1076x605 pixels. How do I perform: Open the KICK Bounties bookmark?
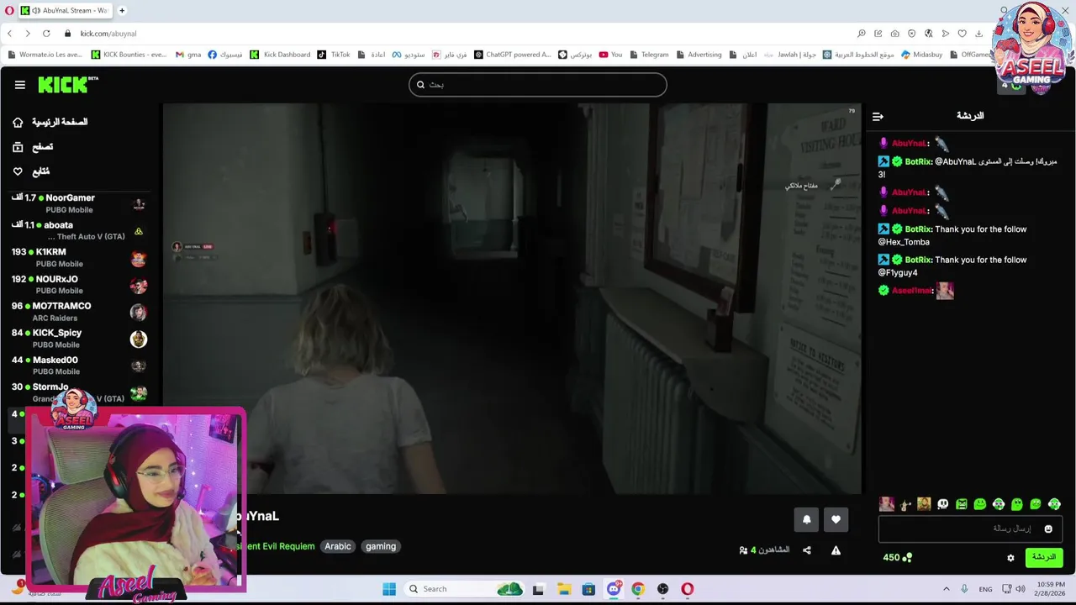[x=129, y=55]
